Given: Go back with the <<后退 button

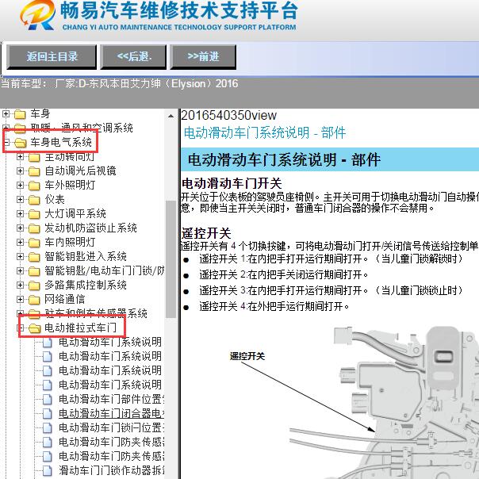Looking at the screenshot, I should click(x=133, y=57).
